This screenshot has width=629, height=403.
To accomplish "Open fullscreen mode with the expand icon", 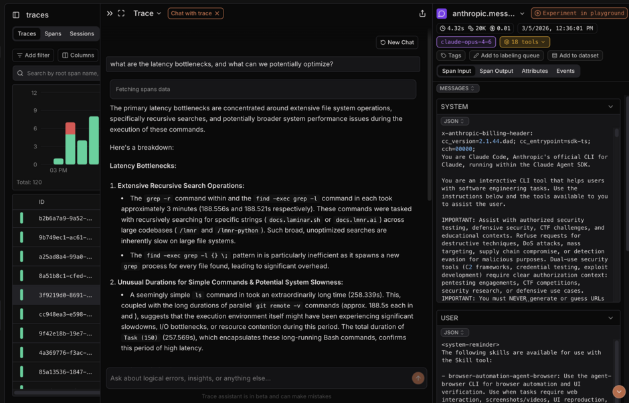I will [121, 13].
